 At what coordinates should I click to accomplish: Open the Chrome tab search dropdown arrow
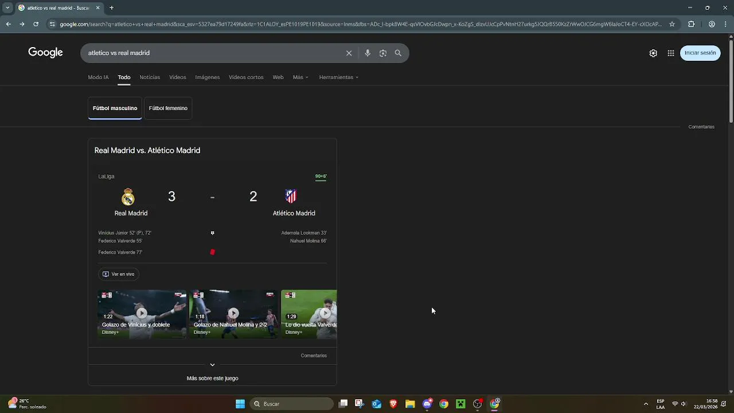(7, 8)
